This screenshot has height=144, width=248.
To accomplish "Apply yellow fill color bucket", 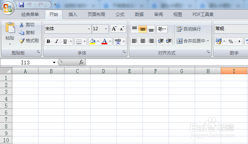I will 92,41.
